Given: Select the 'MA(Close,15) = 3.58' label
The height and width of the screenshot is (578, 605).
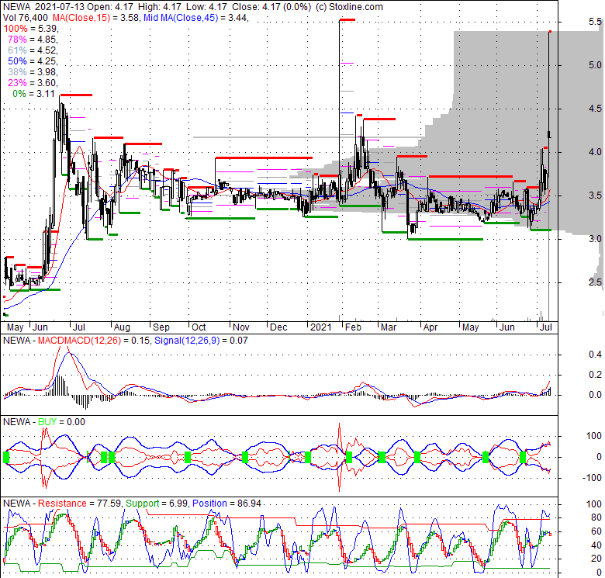Looking at the screenshot, I should tap(95, 18).
